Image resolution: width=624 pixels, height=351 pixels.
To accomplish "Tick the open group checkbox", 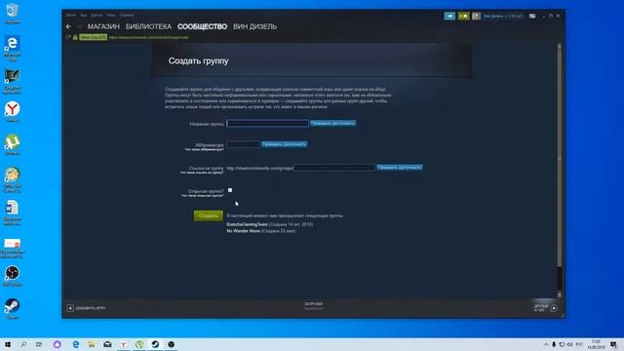I will click(230, 190).
